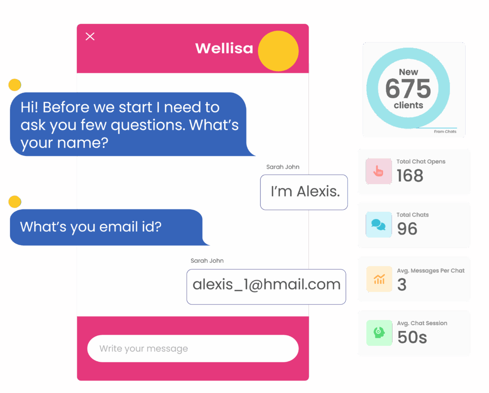Click the 'What's you email id?' message

pos(106,227)
